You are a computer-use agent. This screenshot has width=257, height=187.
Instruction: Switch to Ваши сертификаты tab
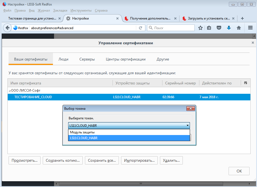pos(31,59)
